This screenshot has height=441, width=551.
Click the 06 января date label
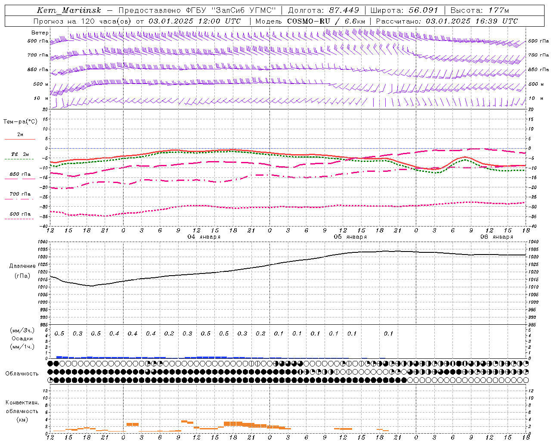click(x=497, y=237)
